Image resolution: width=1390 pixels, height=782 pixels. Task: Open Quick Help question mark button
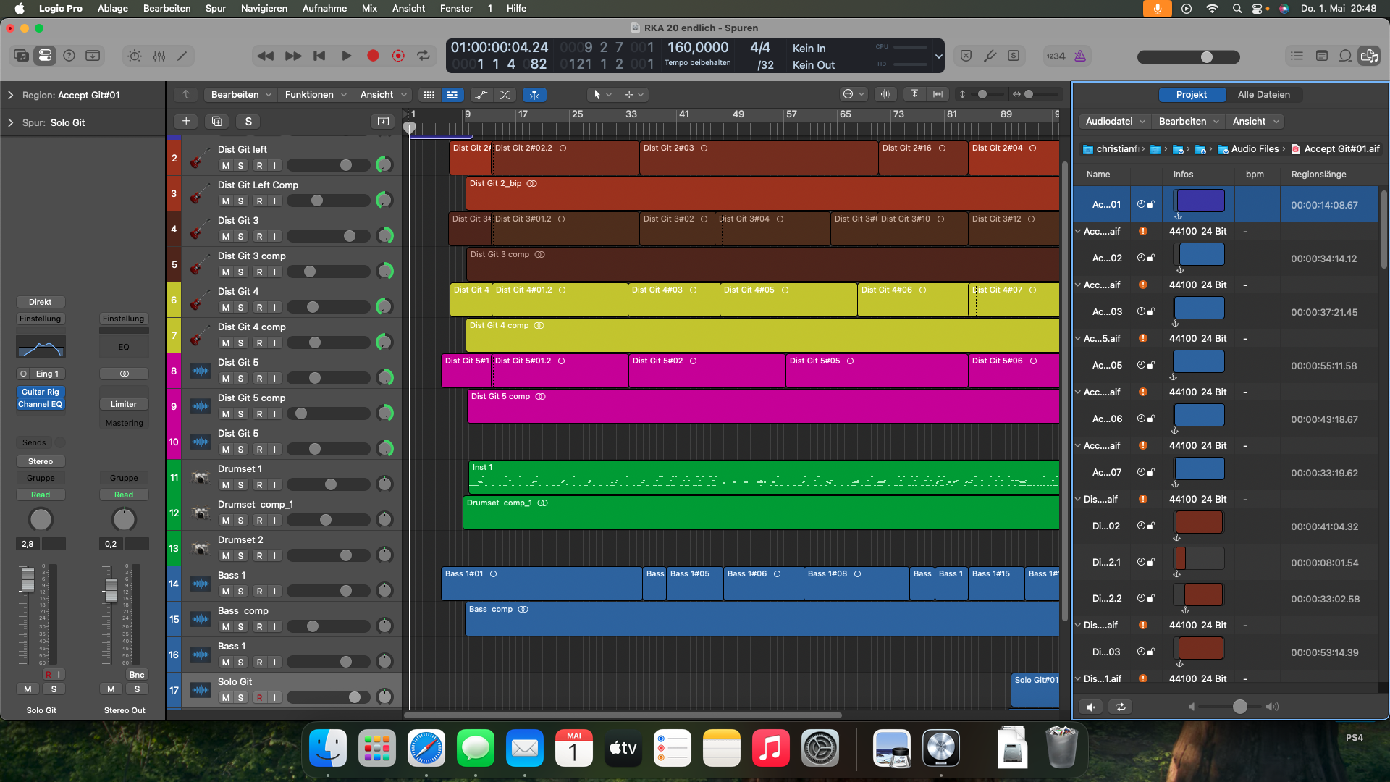coord(69,56)
